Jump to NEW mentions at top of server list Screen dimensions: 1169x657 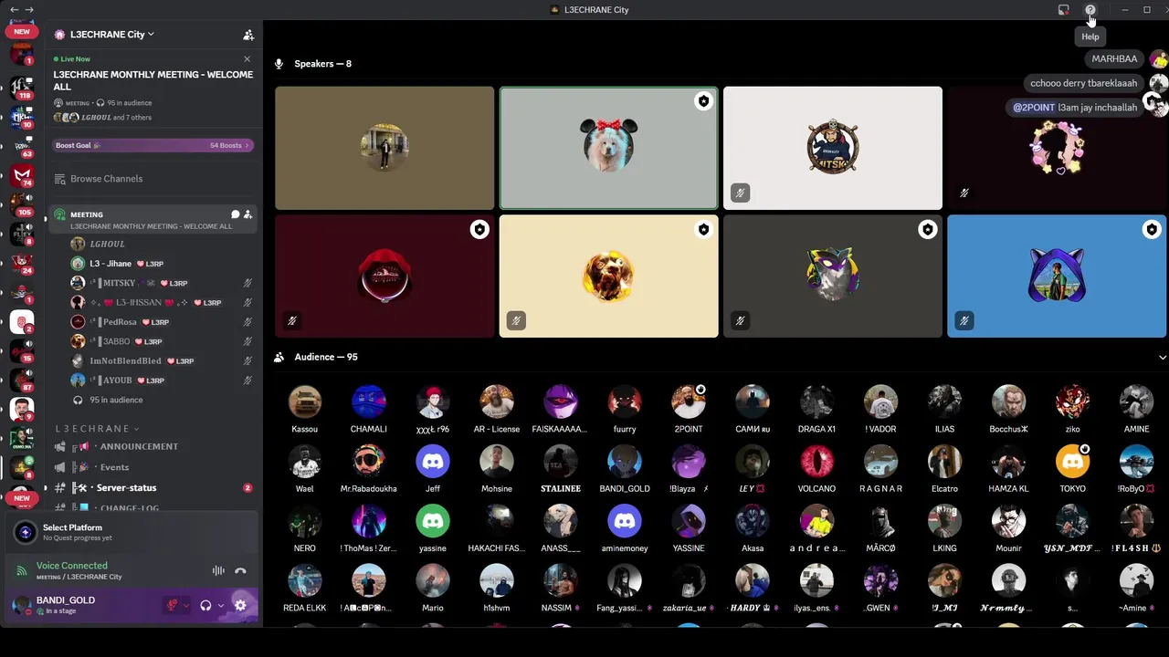(22, 31)
